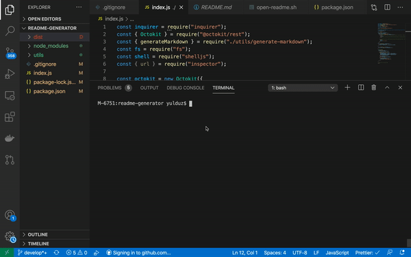
Task: Expand the Outline section
Action: click(55, 234)
